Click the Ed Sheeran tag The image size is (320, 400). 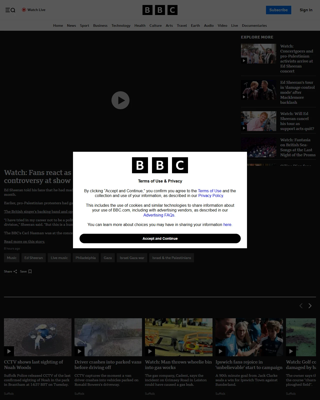click(33, 258)
